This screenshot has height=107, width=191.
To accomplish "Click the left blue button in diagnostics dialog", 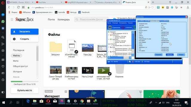I will point(158,55).
